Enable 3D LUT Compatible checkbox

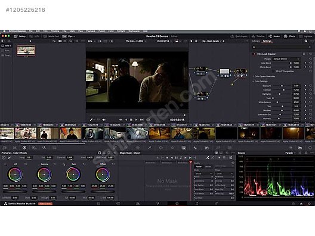click(273, 72)
